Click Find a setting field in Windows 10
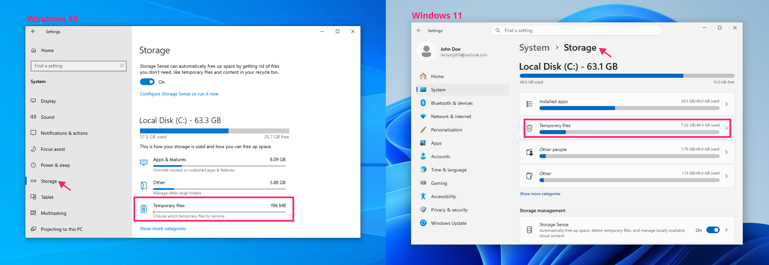This screenshot has width=769, height=265. click(x=78, y=66)
